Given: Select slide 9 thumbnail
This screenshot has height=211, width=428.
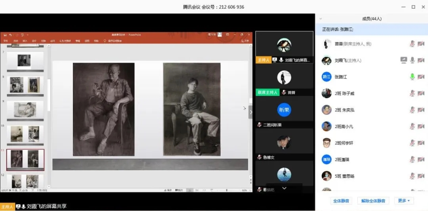Looking at the screenshot, I should click(25, 110).
